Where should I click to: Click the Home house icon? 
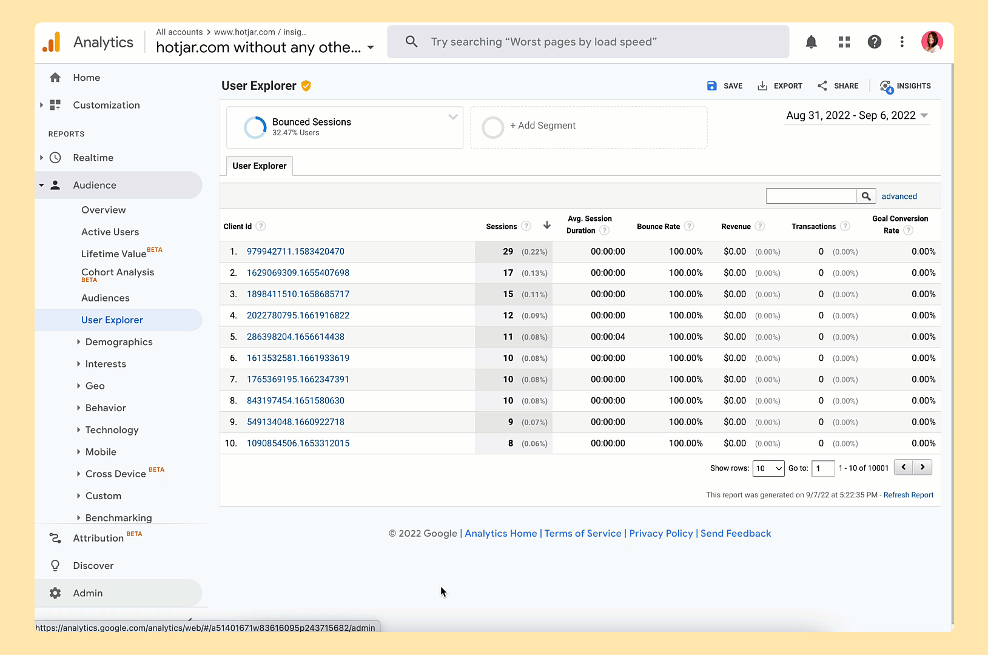tap(55, 78)
